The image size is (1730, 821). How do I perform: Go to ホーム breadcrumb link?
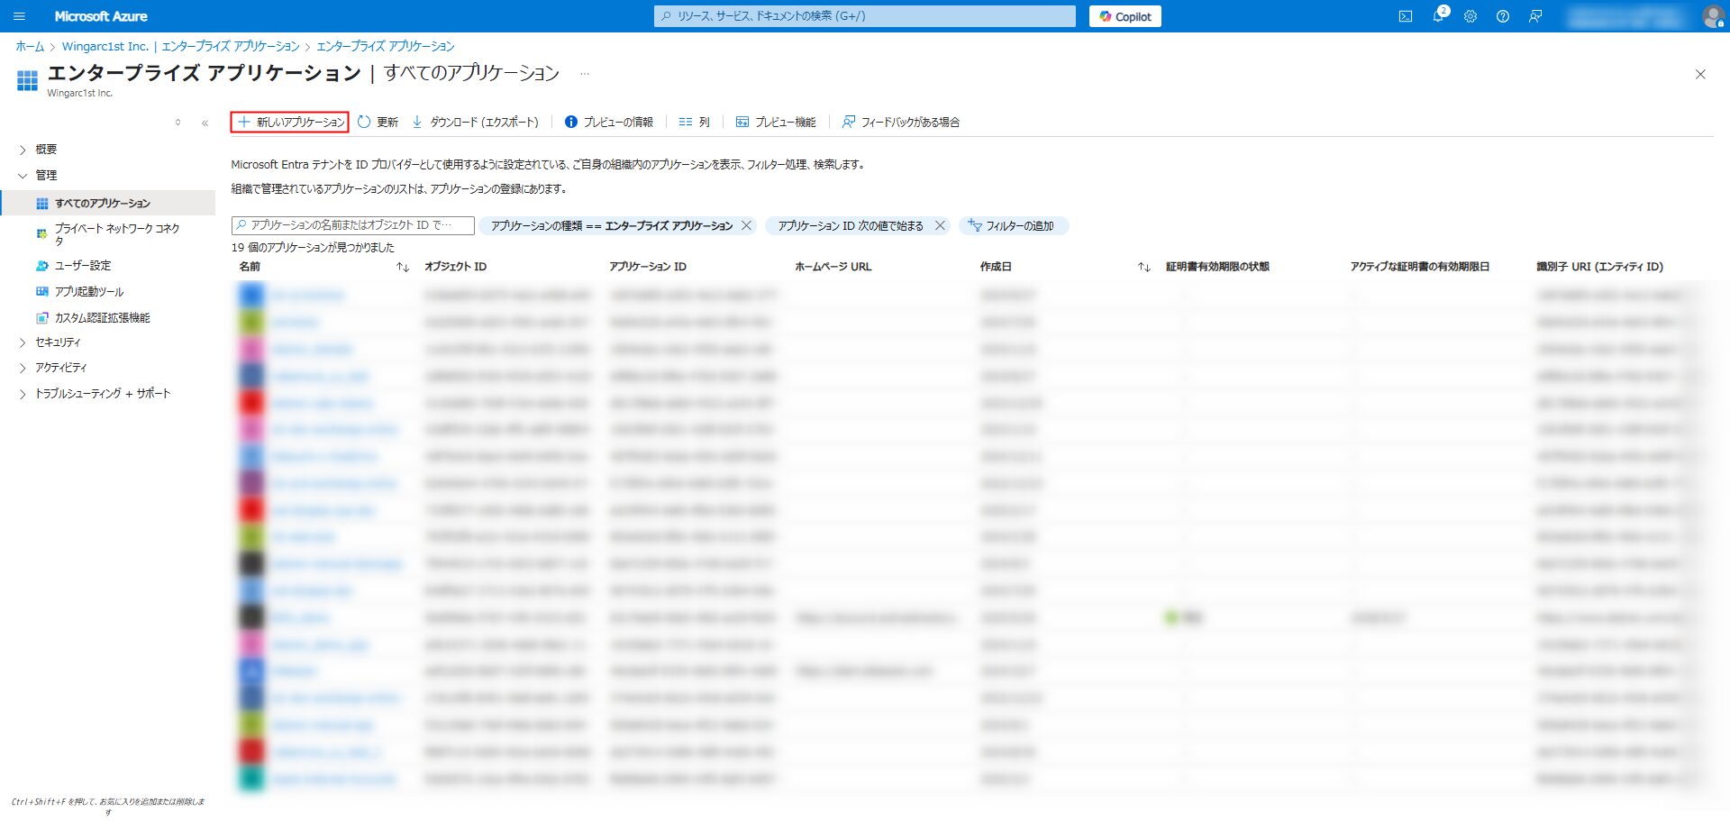(x=30, y=46)
